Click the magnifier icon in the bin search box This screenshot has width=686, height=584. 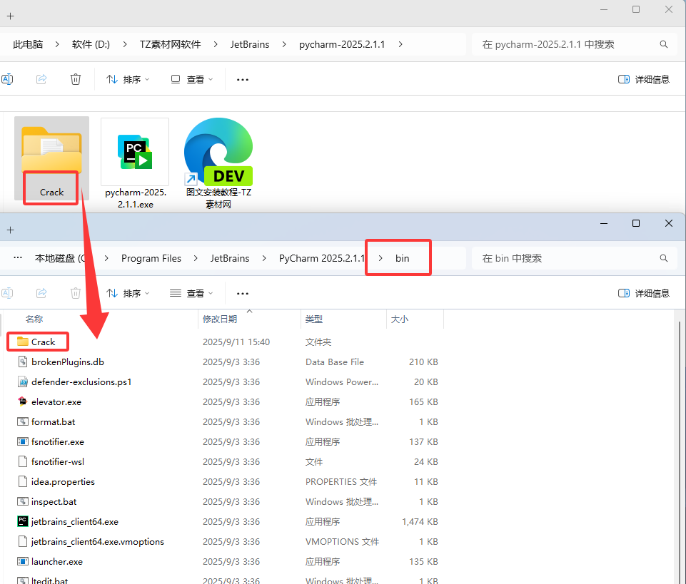click(x=664, y=258)
